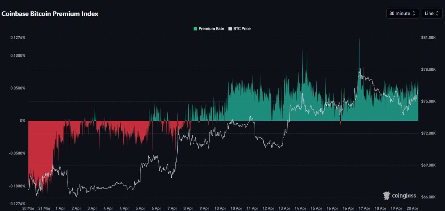
Task: Click the green Premium Rate legend swatch
Action: click(195, 29)
